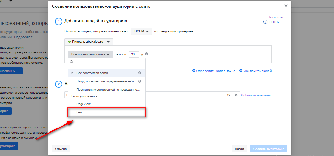Image resolution: width=334 pixels, height=156 pixels.
Task: Click the days number input showing 30
Action: [x=134, y=55]
